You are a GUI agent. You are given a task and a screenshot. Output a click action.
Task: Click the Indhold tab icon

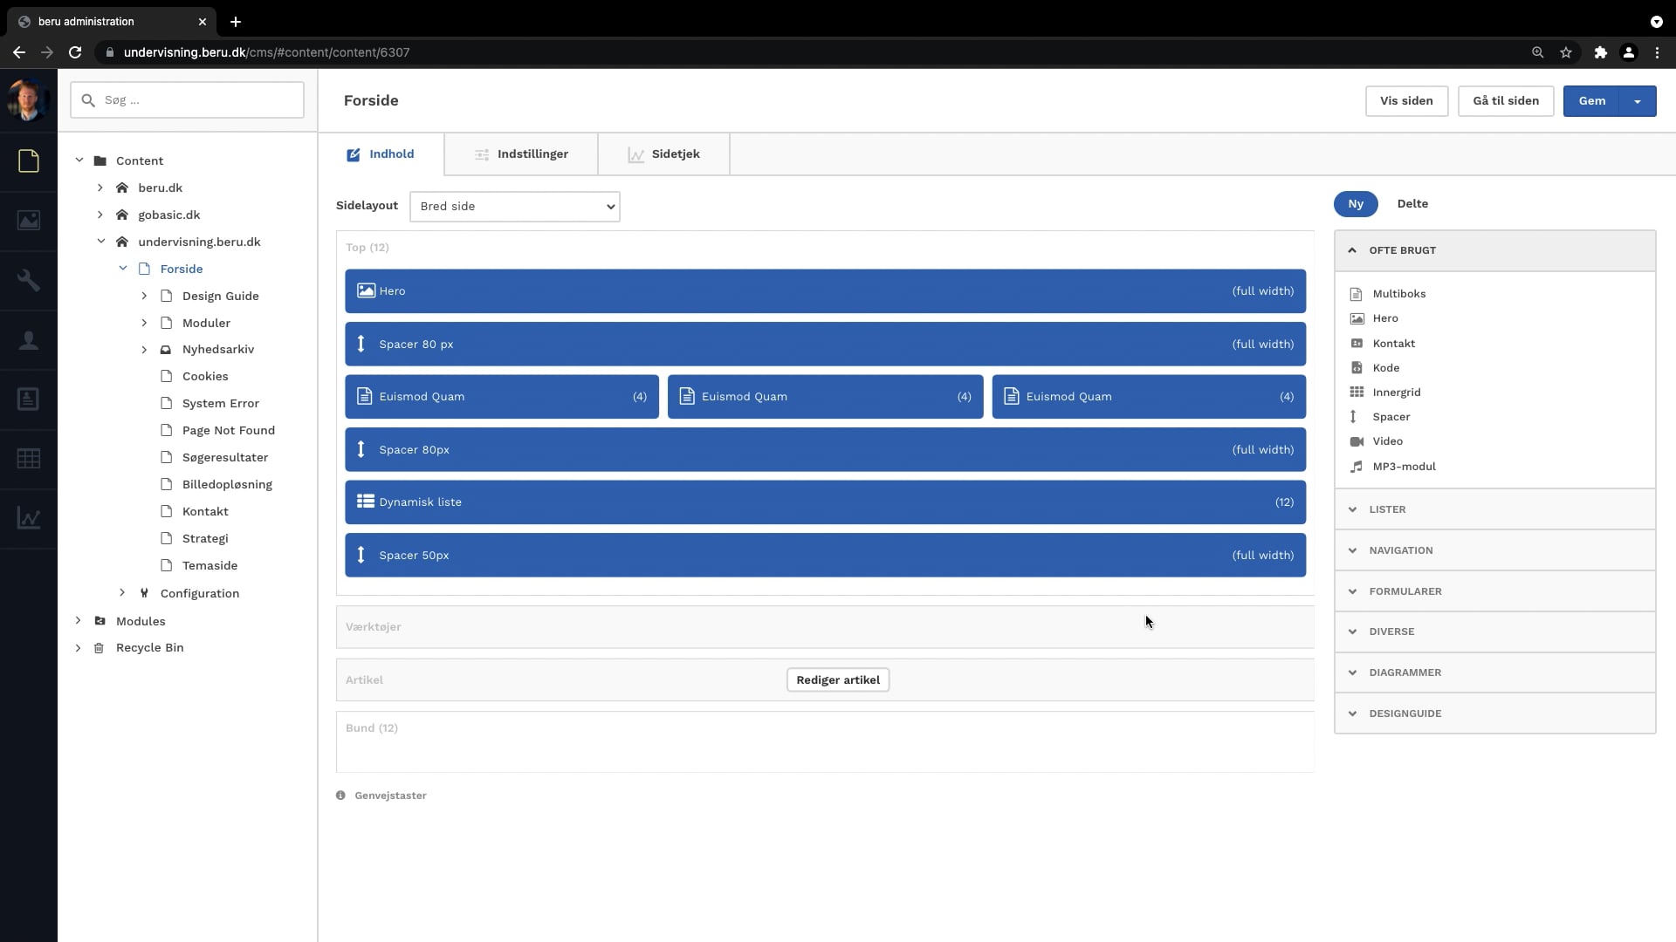coord(354,154)
